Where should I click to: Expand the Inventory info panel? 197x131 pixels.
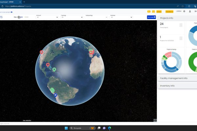click(x=177, y=86)
